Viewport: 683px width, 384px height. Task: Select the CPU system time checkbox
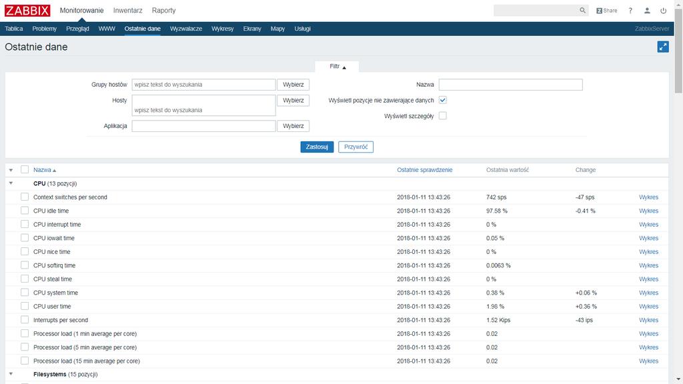coord(25,292)
